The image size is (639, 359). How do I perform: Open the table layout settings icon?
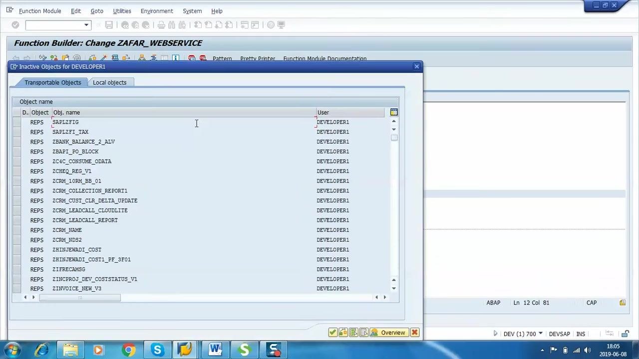click(394, 112)
